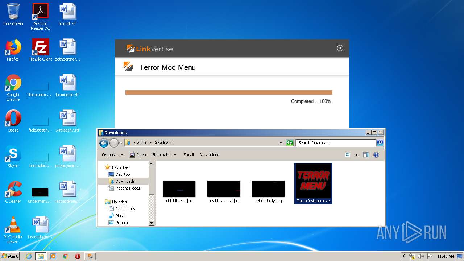Image resolution: width=464 pixels, height=261 pixels.
Task: Open the undermanu desktop file
Action: coord(40,195)
